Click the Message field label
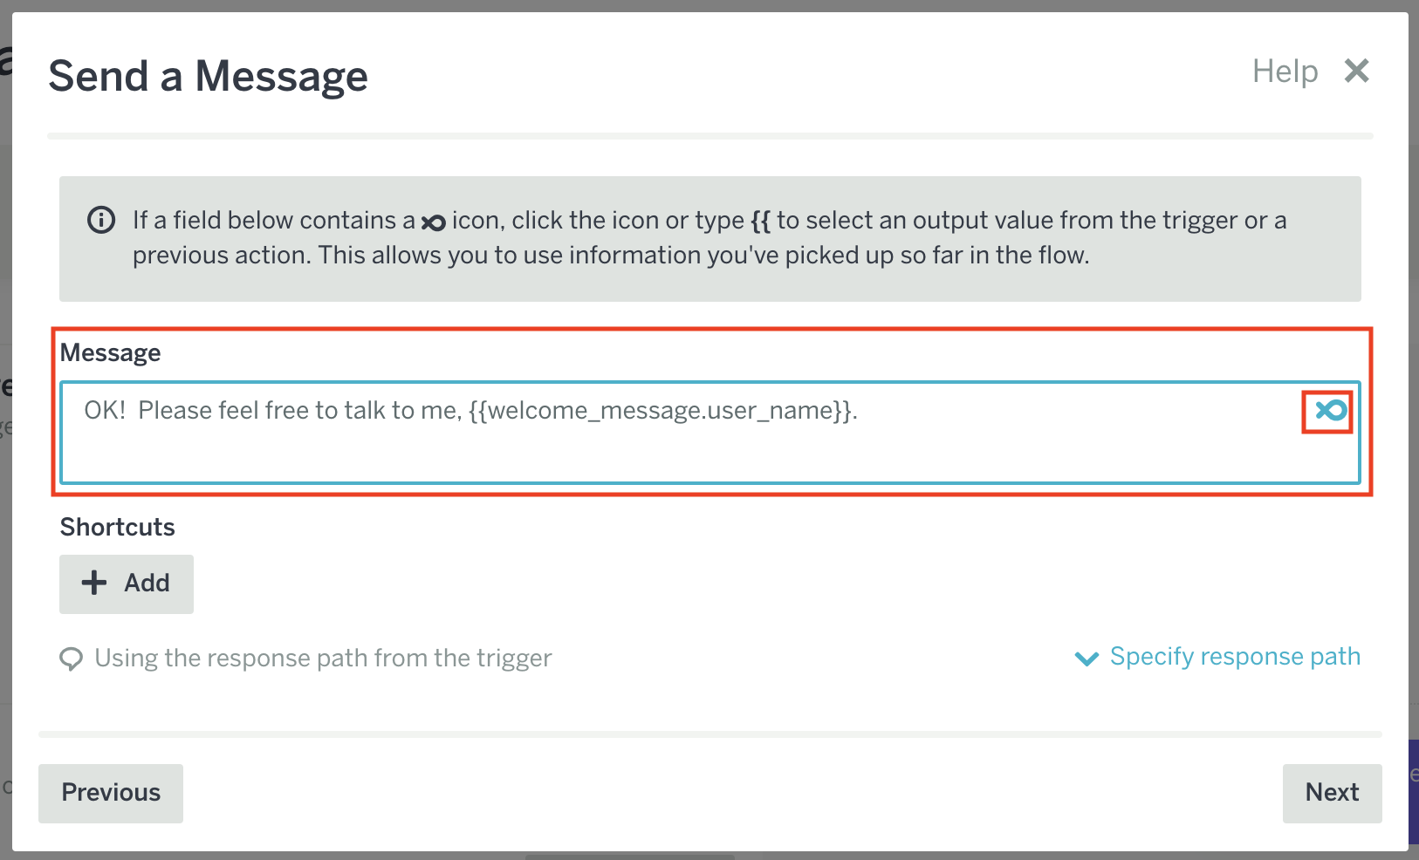 [x=111, y=352]
